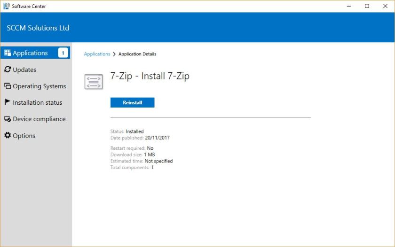Click the Operating Systems windows icon
The image size is (395, 247).
point(8,86)
